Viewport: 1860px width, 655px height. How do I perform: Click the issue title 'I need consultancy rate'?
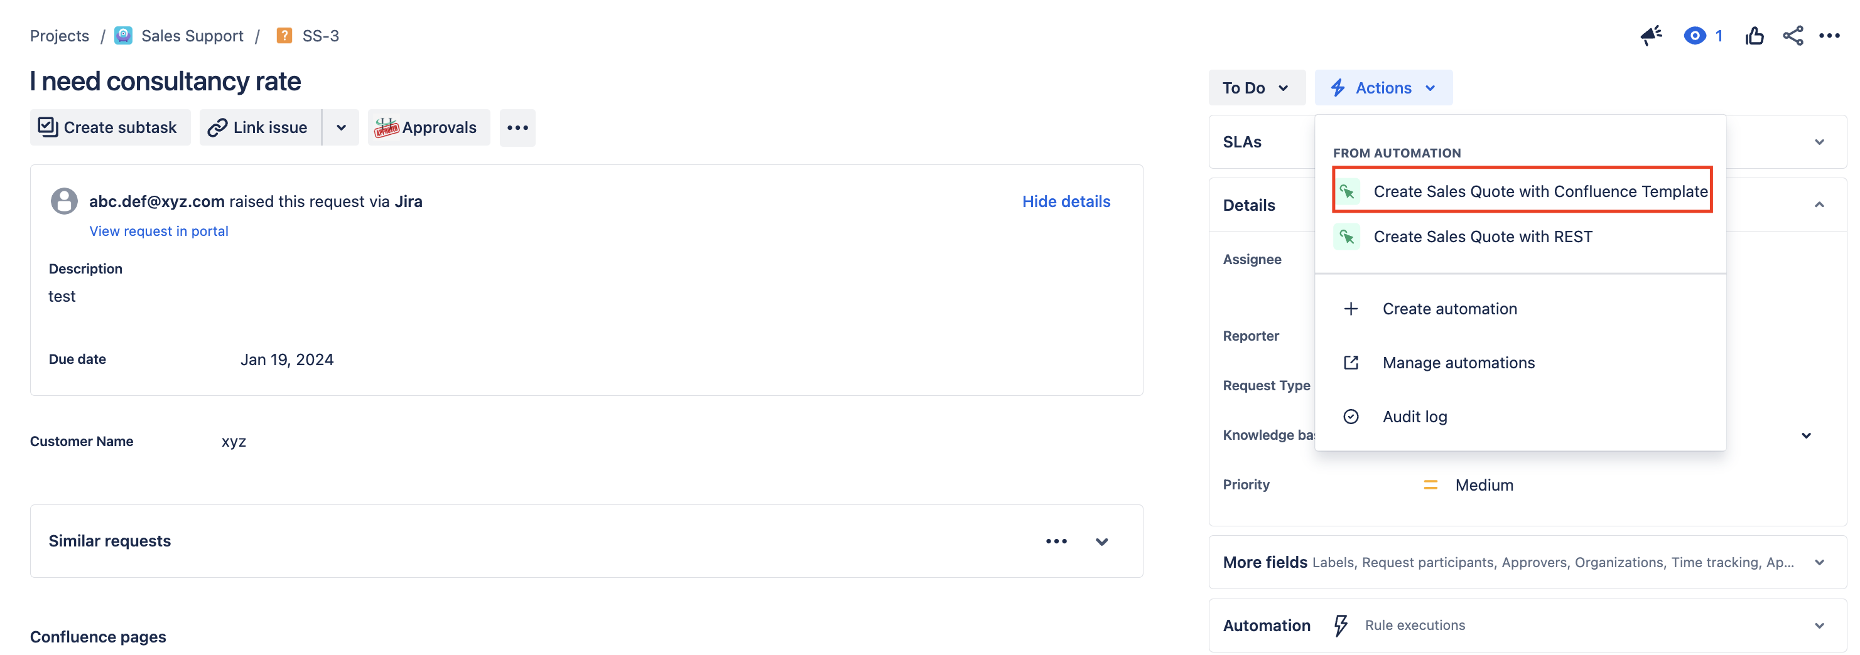coord(165,81)
